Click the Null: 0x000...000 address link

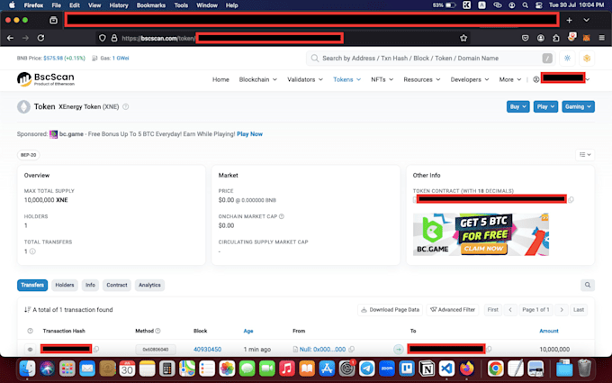(x=322, y=349)
